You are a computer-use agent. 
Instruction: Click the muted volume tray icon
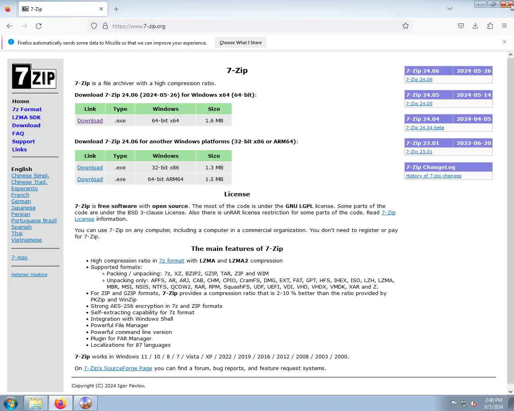click(474, 403)
